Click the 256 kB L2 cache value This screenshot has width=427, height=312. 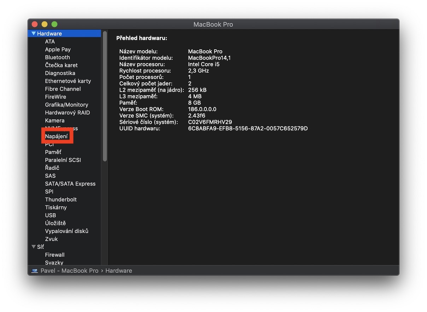pos(197,90)
